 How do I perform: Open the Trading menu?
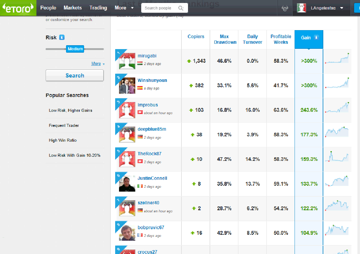tap(98, 8)
